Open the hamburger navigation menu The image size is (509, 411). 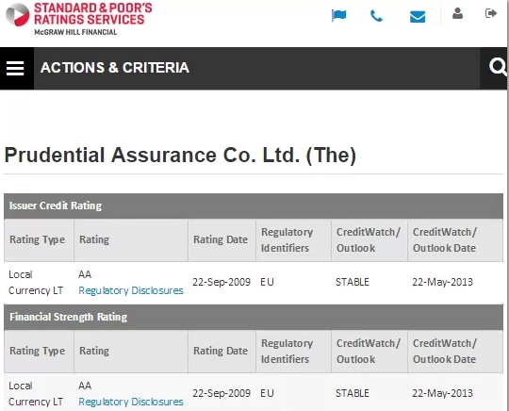point(15,68)
